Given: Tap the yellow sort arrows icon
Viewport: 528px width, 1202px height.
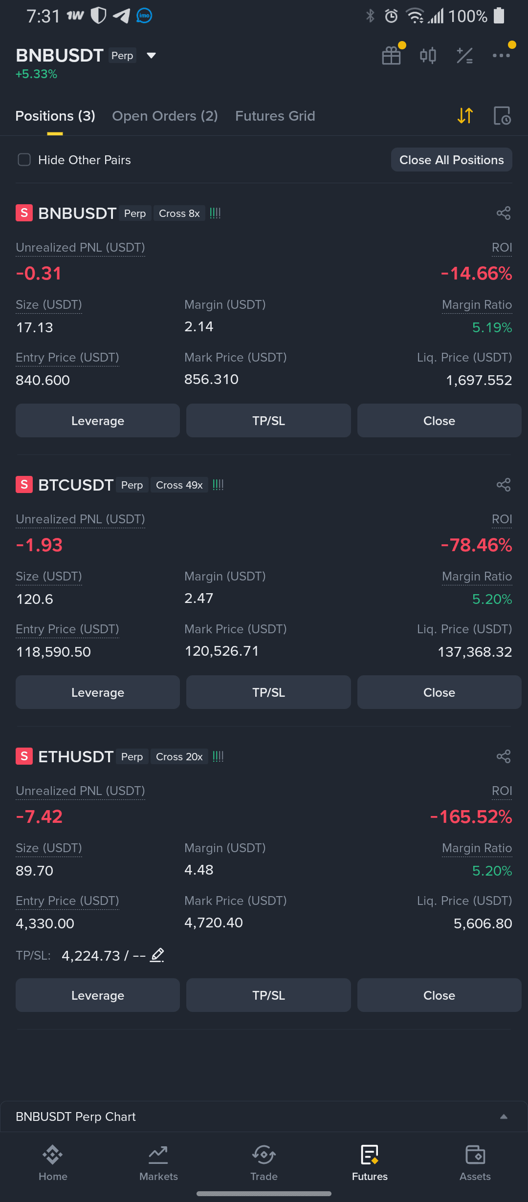Looking at the screenshot, I should (x=465, y=116).
